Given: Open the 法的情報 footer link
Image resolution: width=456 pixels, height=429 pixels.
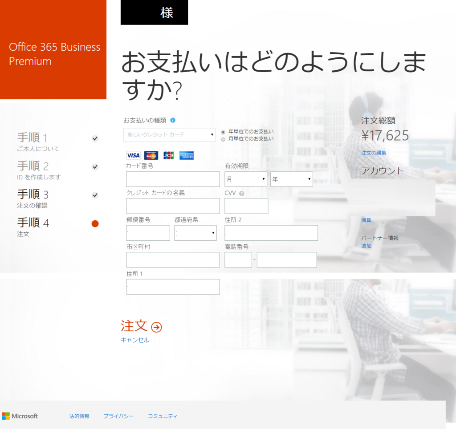Looking at the screenshot, I should (79, 416).
